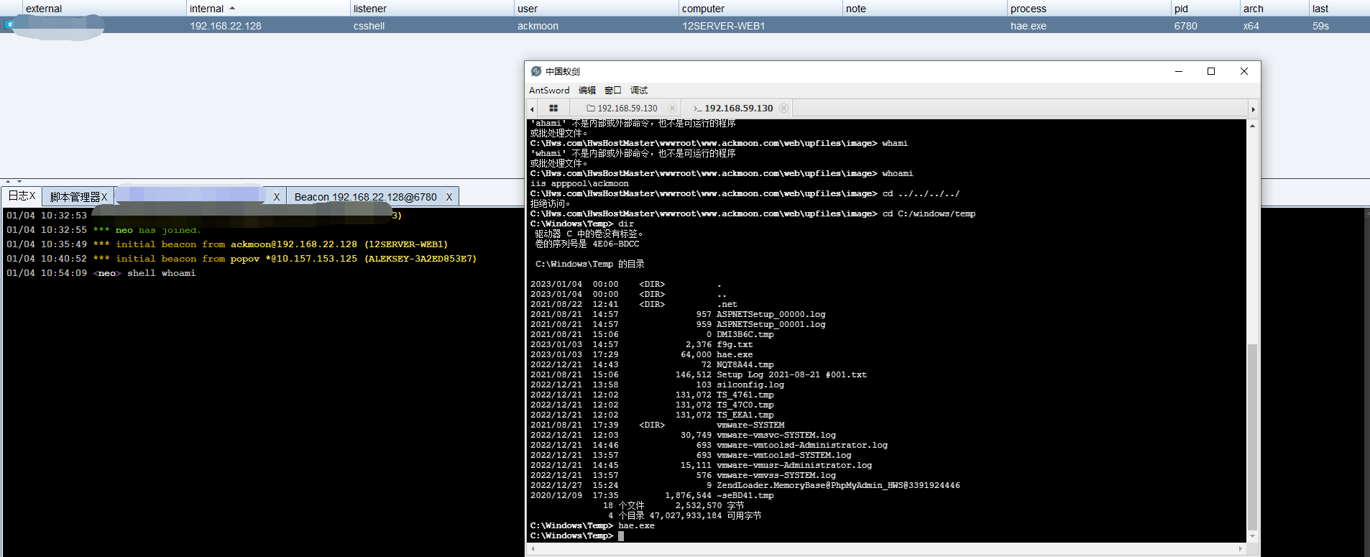The width and height of the screenshot is (1370, 557).
Task: Click the 'shell whoami' log line
Action: (101, 273)
